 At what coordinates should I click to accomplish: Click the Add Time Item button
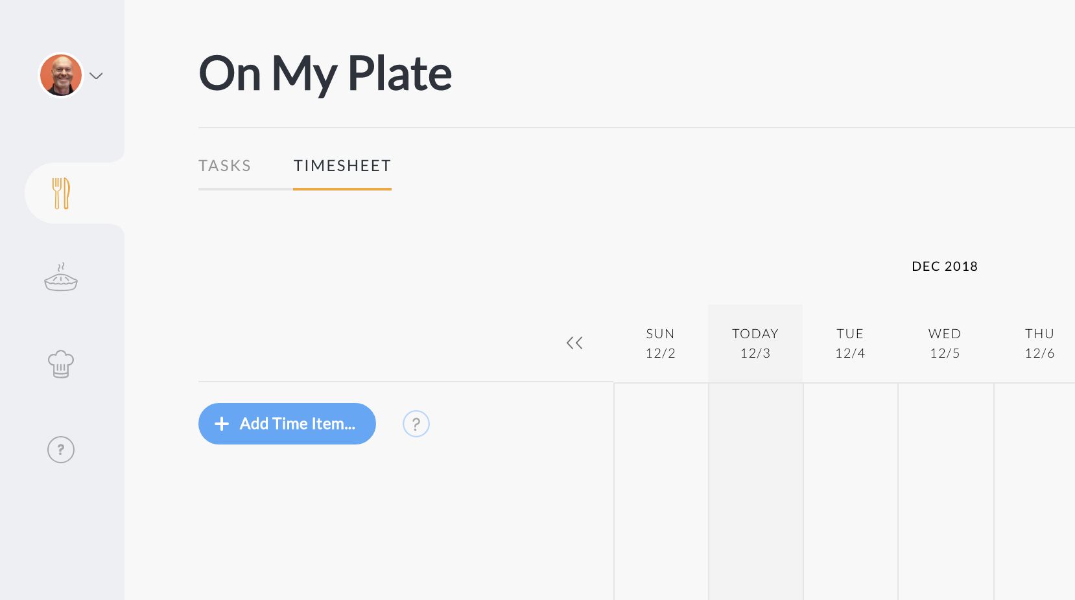[287, 424]
